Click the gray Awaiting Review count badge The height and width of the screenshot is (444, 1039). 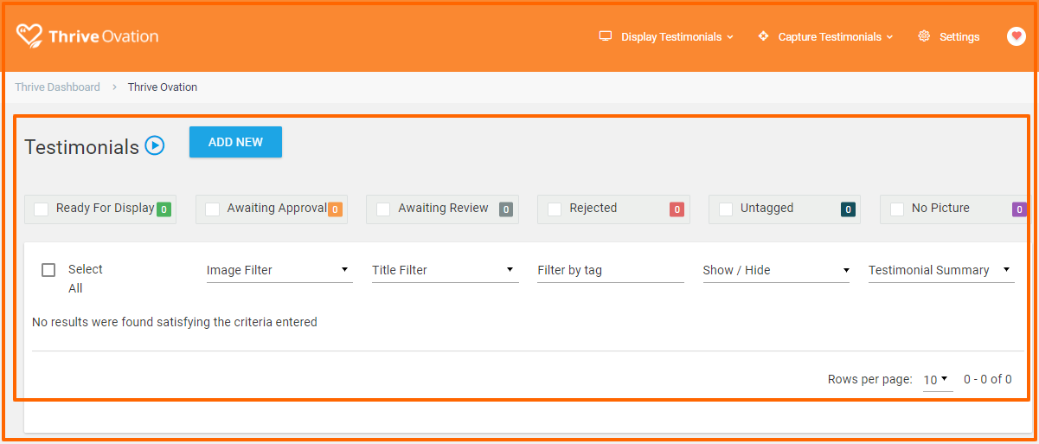pos(506,209)
